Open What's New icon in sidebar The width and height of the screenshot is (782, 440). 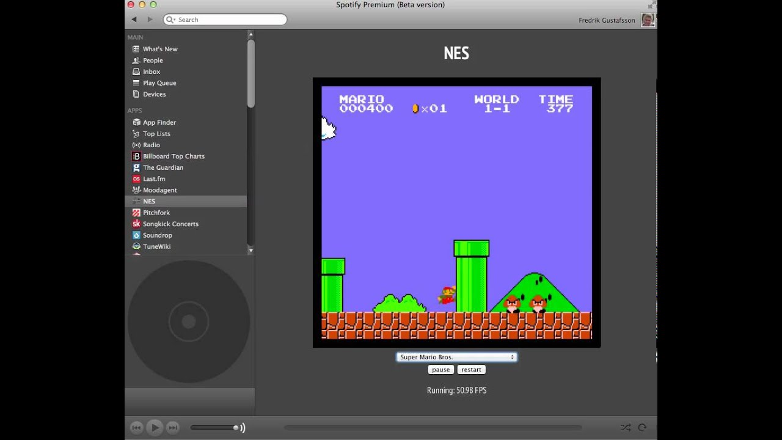pos(136,49)
